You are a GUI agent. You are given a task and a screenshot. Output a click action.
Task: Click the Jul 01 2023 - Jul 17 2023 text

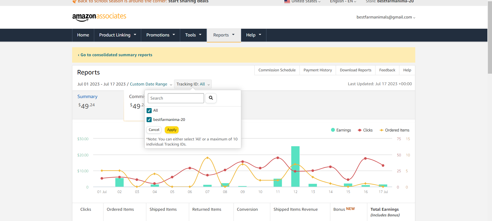click(x=102, y=84)
